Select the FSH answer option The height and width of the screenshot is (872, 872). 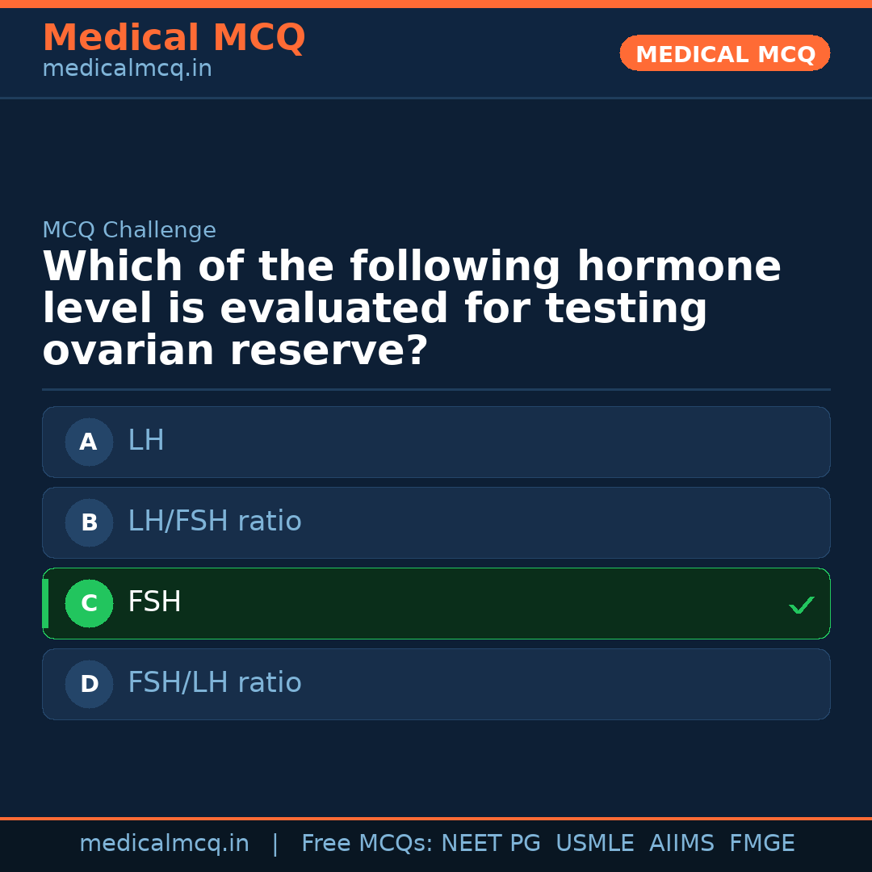(154, 602)
